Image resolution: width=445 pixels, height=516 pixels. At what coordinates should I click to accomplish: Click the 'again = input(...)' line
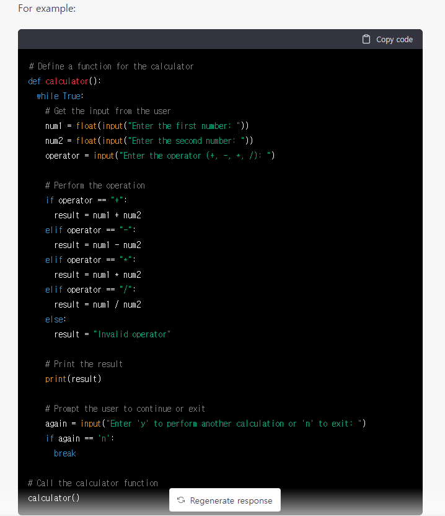pyautogui.click(x=206, y=424)
